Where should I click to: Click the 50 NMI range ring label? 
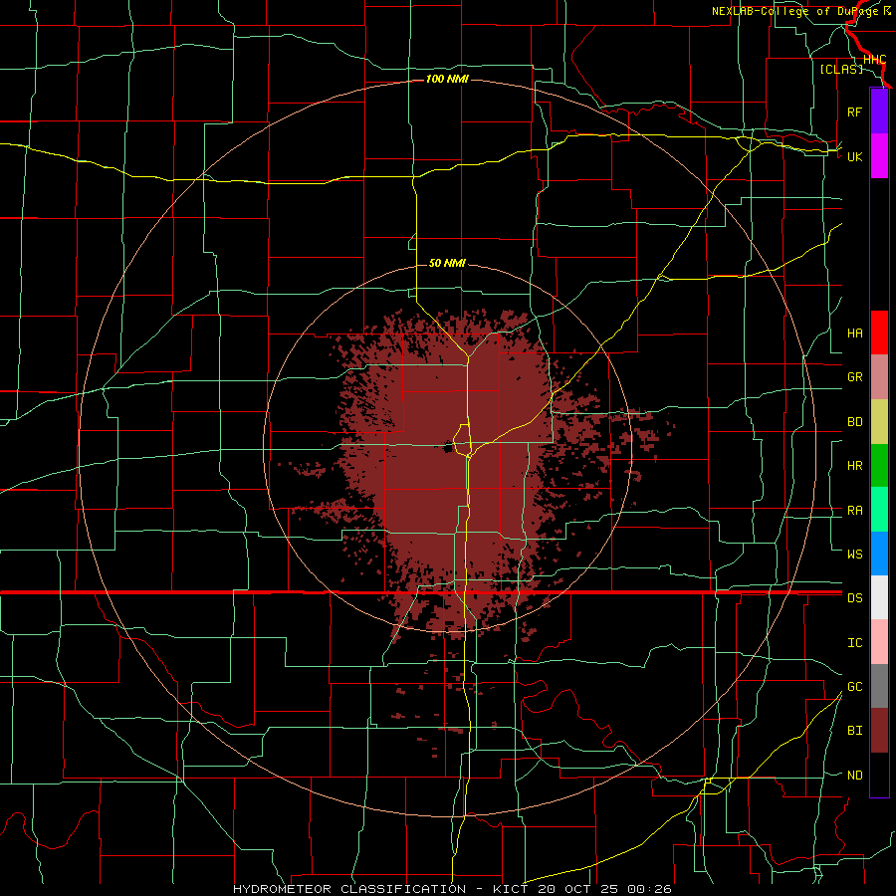[447, 263]
